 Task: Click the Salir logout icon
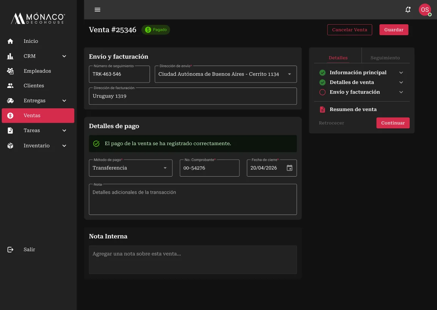point(10,250)
